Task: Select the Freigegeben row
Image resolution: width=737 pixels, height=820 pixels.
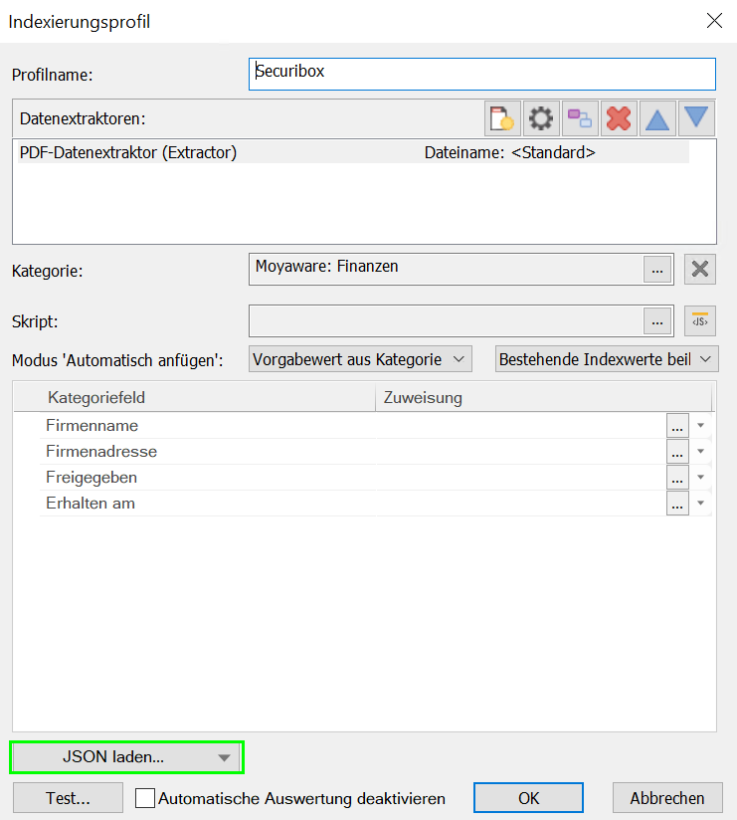Action: click(375, 477)
